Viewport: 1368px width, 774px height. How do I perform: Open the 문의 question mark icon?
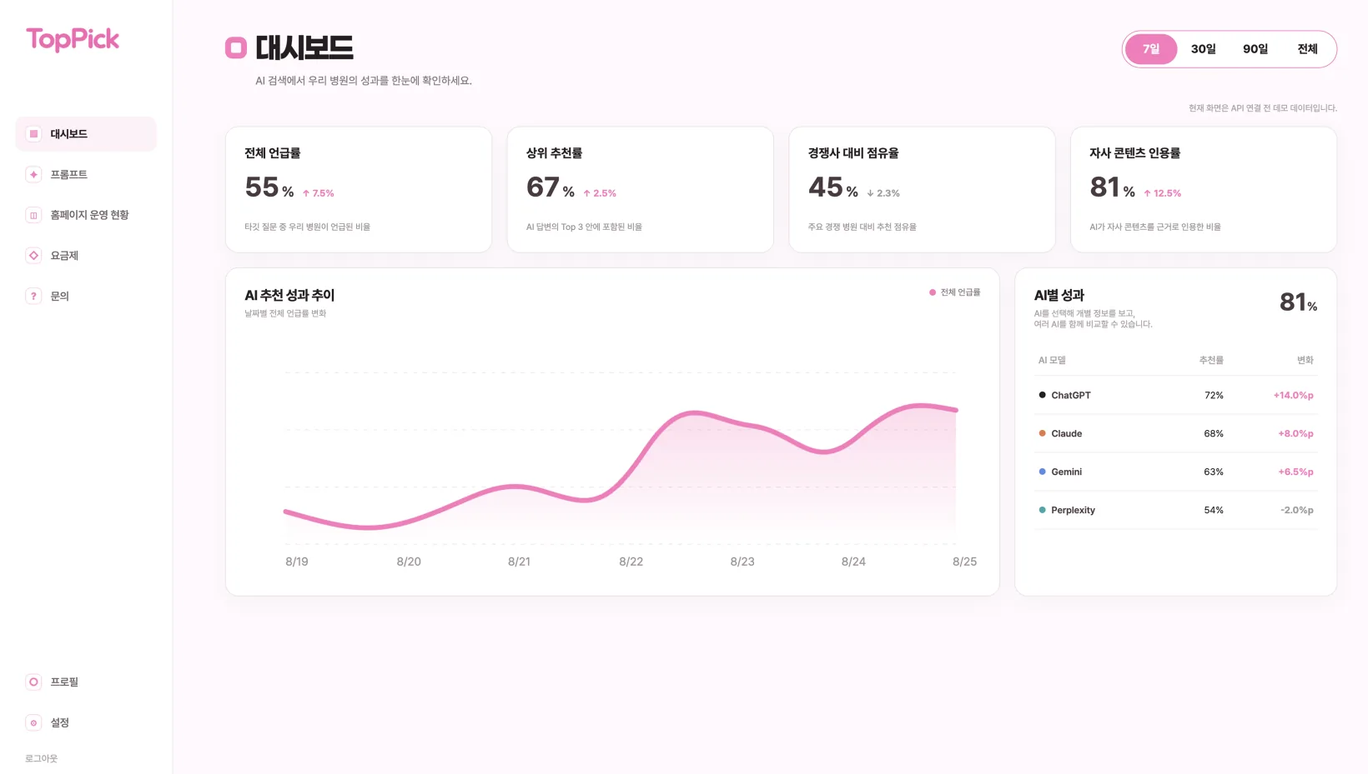[x=33, y=296]
